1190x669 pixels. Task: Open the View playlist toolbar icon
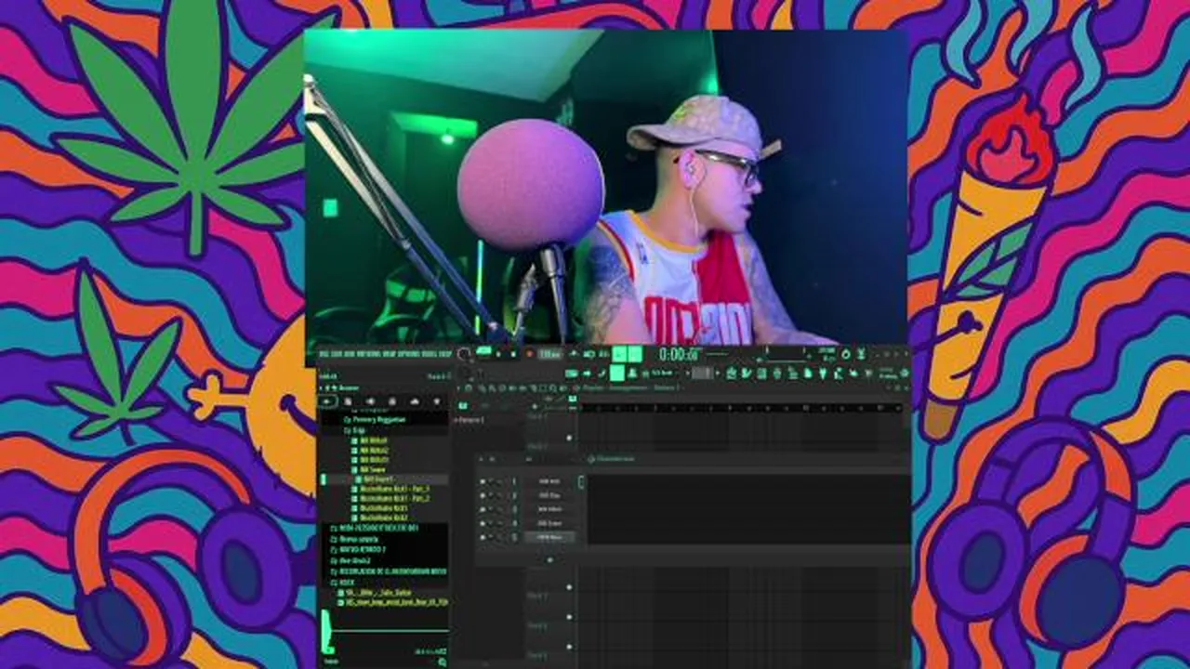click(x=731, y=373)
